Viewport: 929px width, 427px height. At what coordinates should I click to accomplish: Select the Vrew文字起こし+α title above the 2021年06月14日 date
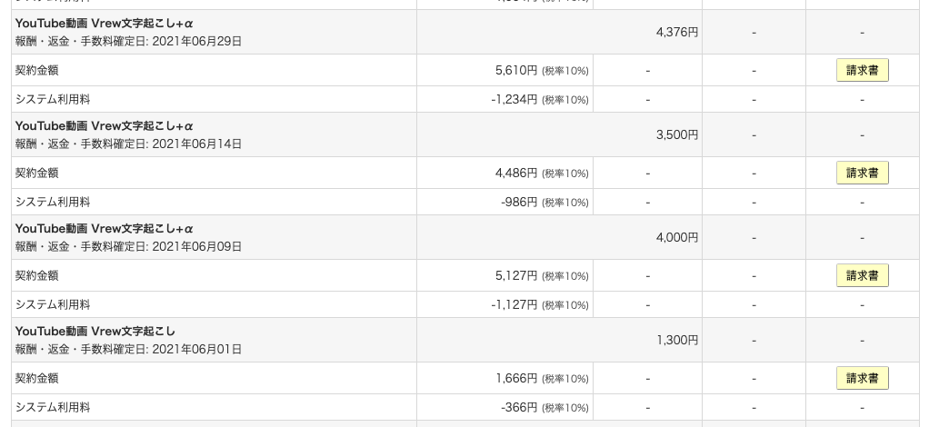click(105, 126)
